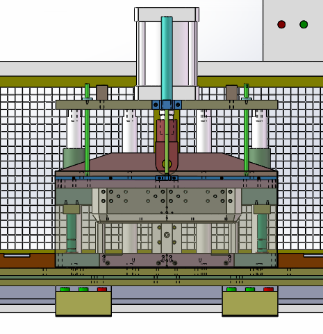
Task: Pick the circular fitting on lower center bracket
Action: pyautogui.click(x=167, y=235)
